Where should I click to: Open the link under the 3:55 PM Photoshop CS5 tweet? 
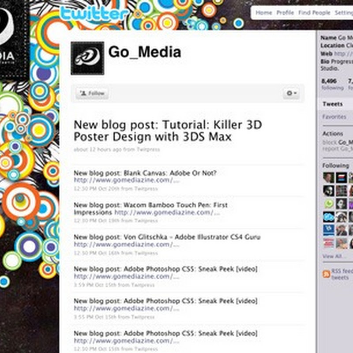click(x=127, y=308)
